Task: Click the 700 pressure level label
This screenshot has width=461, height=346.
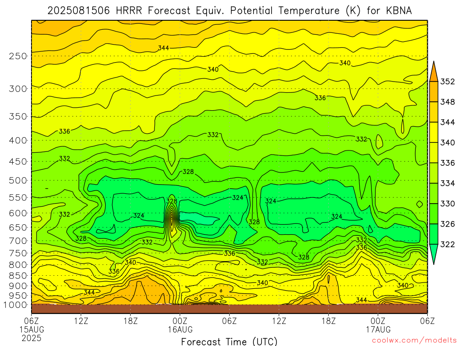Action: point(18,241)
